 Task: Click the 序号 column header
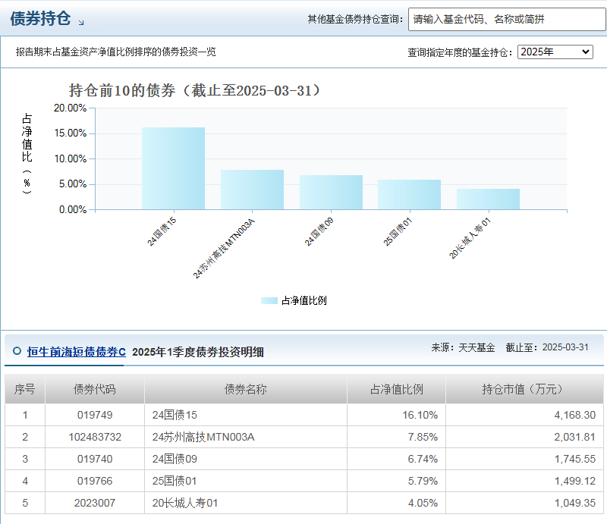pyautogui.click(x=25, y=389)
